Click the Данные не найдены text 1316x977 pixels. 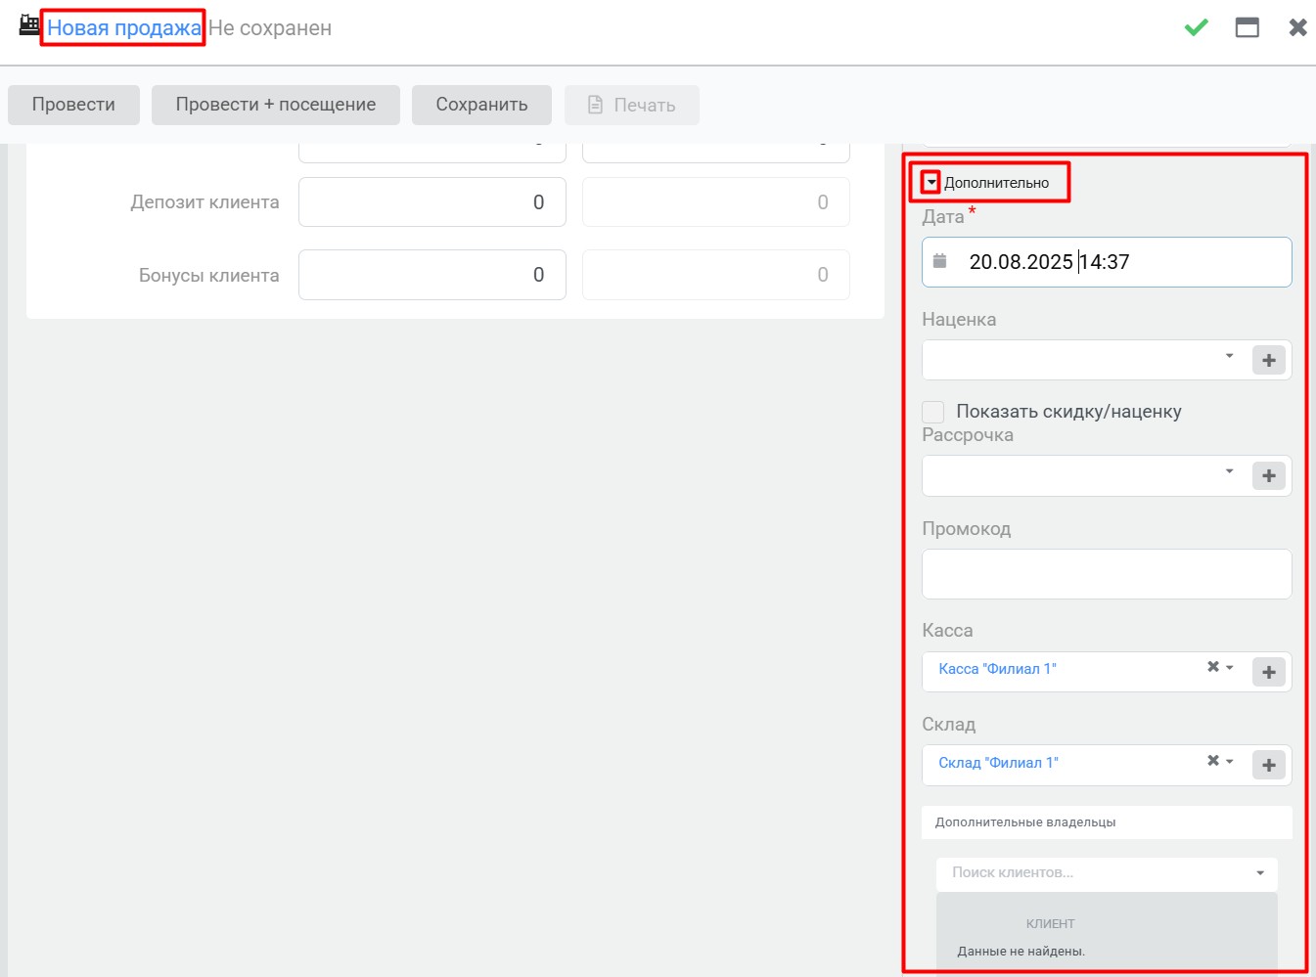pos(1021,952)
